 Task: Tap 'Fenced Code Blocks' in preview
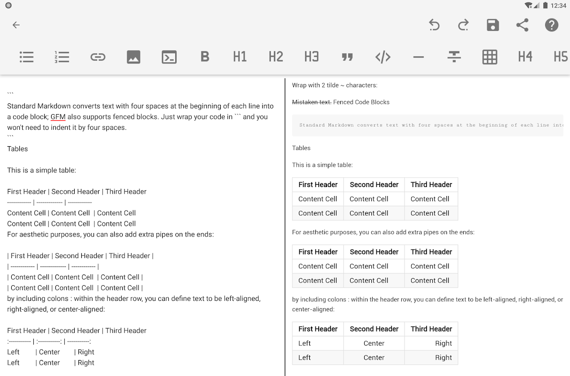(x=361, y=102)
